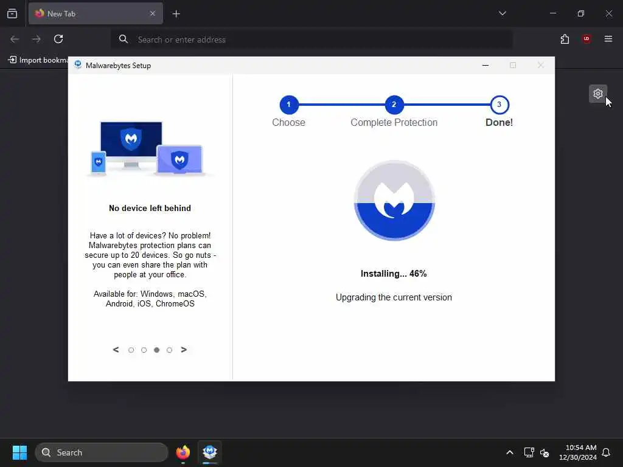Viewport: 623px width, 467px height.
Task: Click step 2 Complete Protection circle
Action: tap(394, 105)
